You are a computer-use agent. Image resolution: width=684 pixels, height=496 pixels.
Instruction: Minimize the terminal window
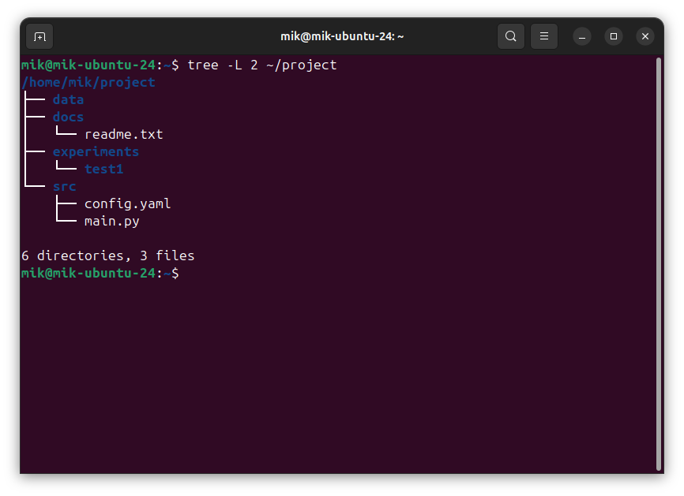point(582,36)
